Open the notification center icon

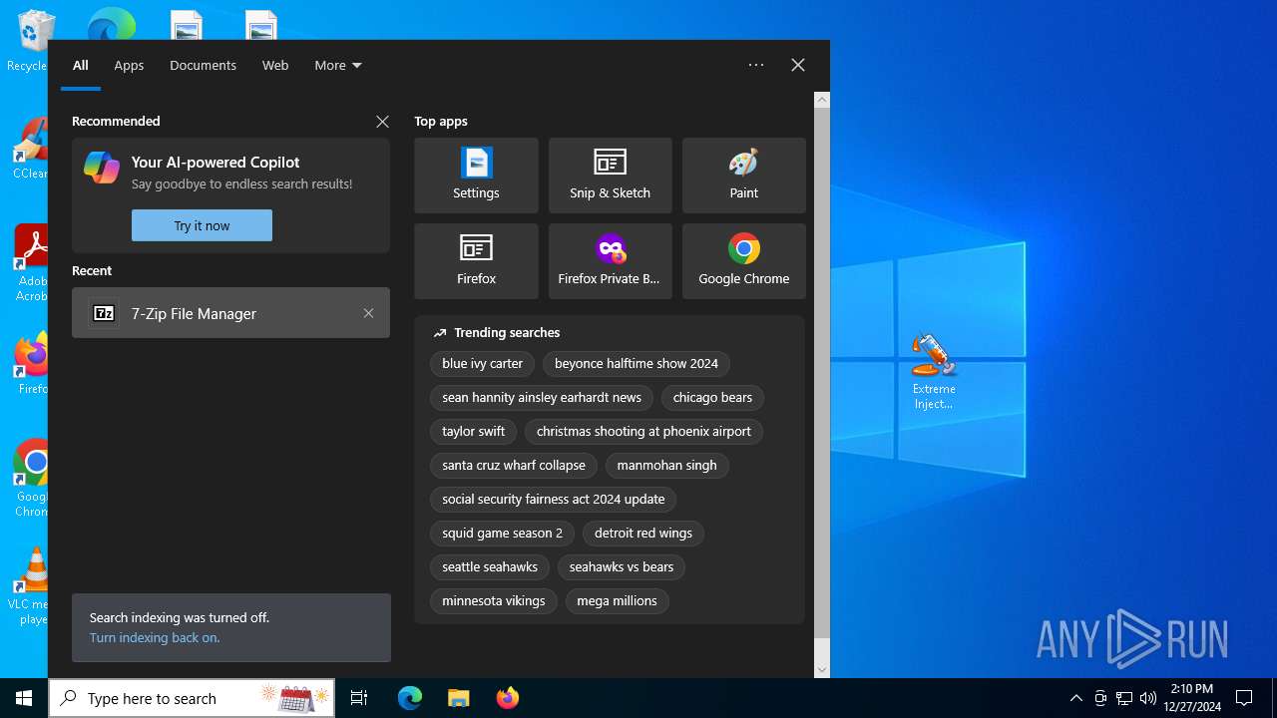coord(1244,698)
